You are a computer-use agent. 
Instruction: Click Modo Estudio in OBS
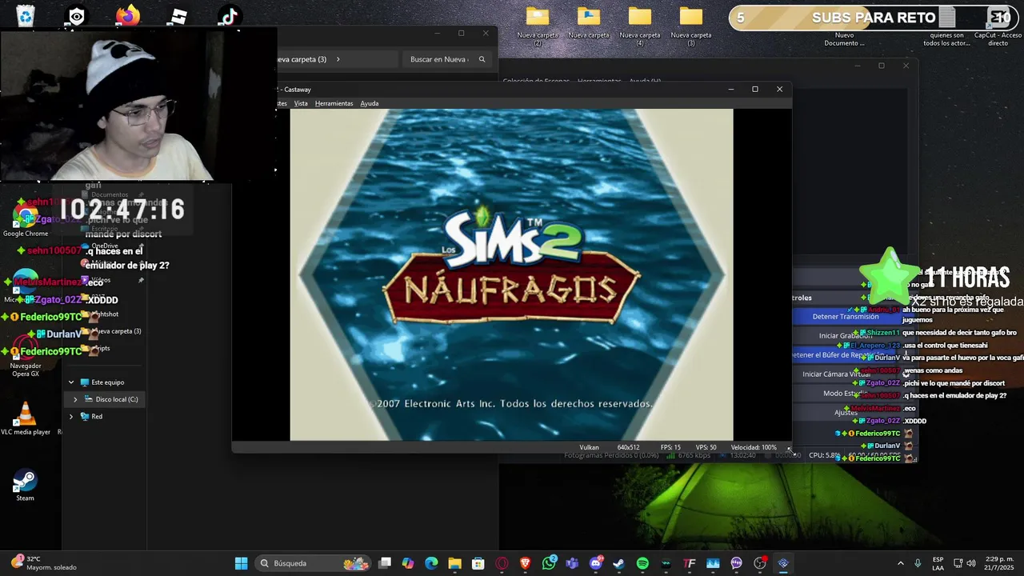point(846,393)
